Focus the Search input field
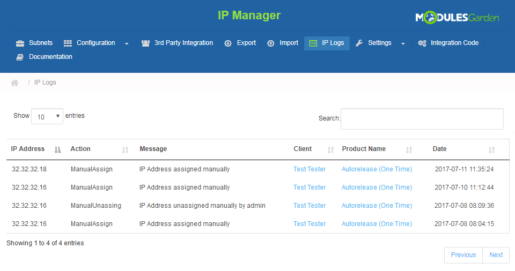515x271 pixels. [422, 119]
